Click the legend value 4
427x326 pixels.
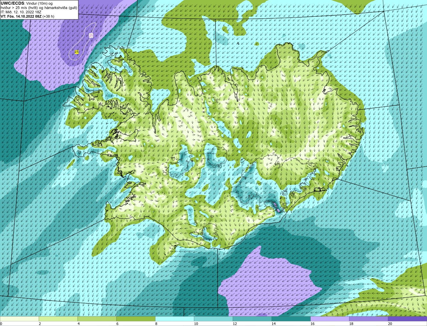click(78, 324)
